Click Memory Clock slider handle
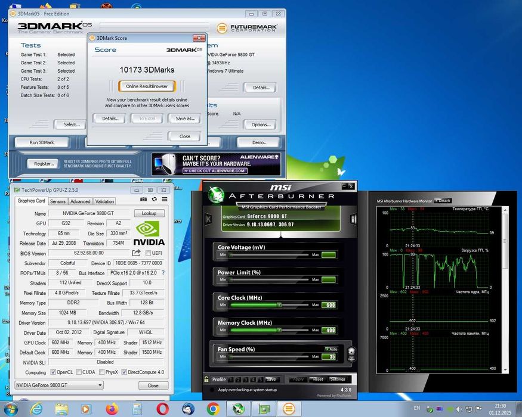Viewport: 522px width, 417px height. [x=279, y=330]
